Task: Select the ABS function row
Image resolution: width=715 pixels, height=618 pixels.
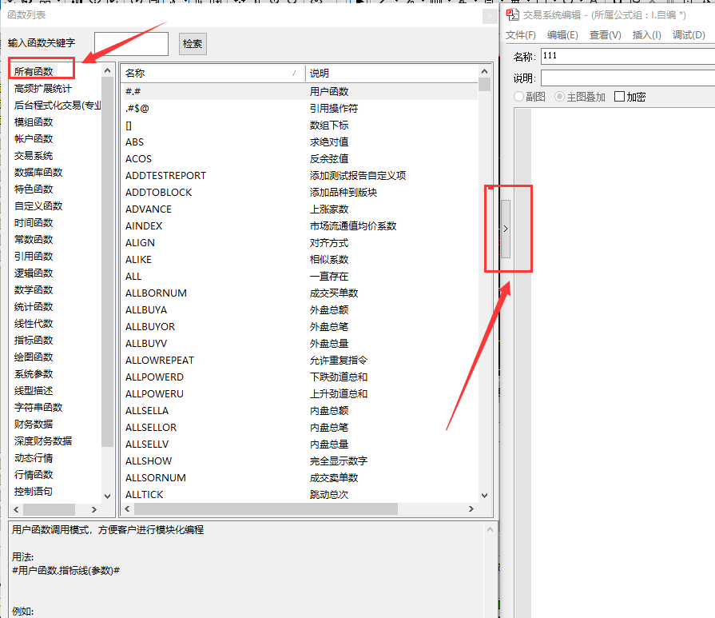Action: point(300,142)
